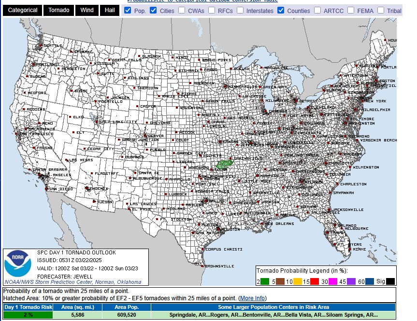Viewport: 417px width, 321px height.
Task: Enable the CWAs overlay checkbox
Action: (x=182, y=10)
